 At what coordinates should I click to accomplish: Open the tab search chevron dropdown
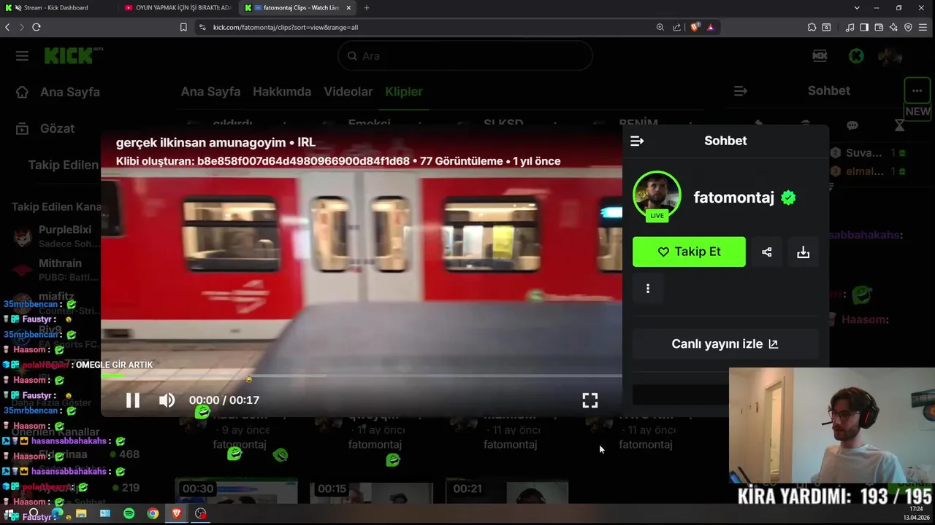click(857, 8)
